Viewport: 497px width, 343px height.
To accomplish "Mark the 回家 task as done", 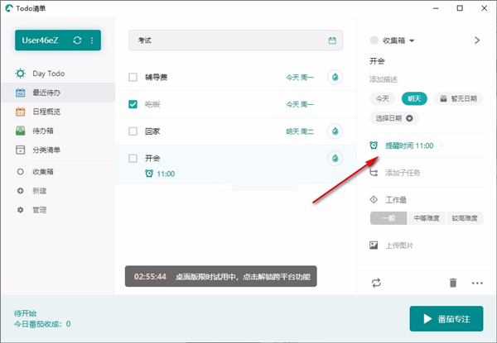I will tap(133, 131).
